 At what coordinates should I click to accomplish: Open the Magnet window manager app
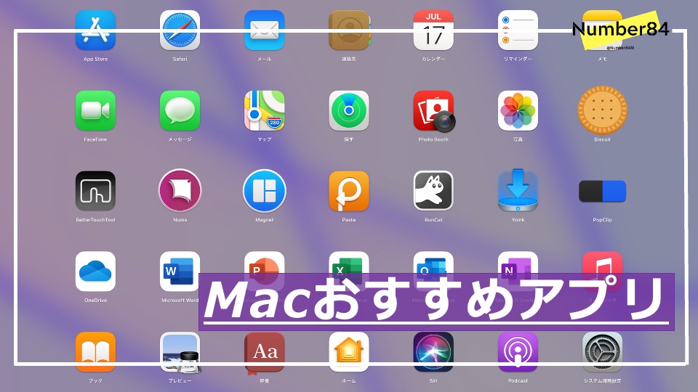(265, 191)
